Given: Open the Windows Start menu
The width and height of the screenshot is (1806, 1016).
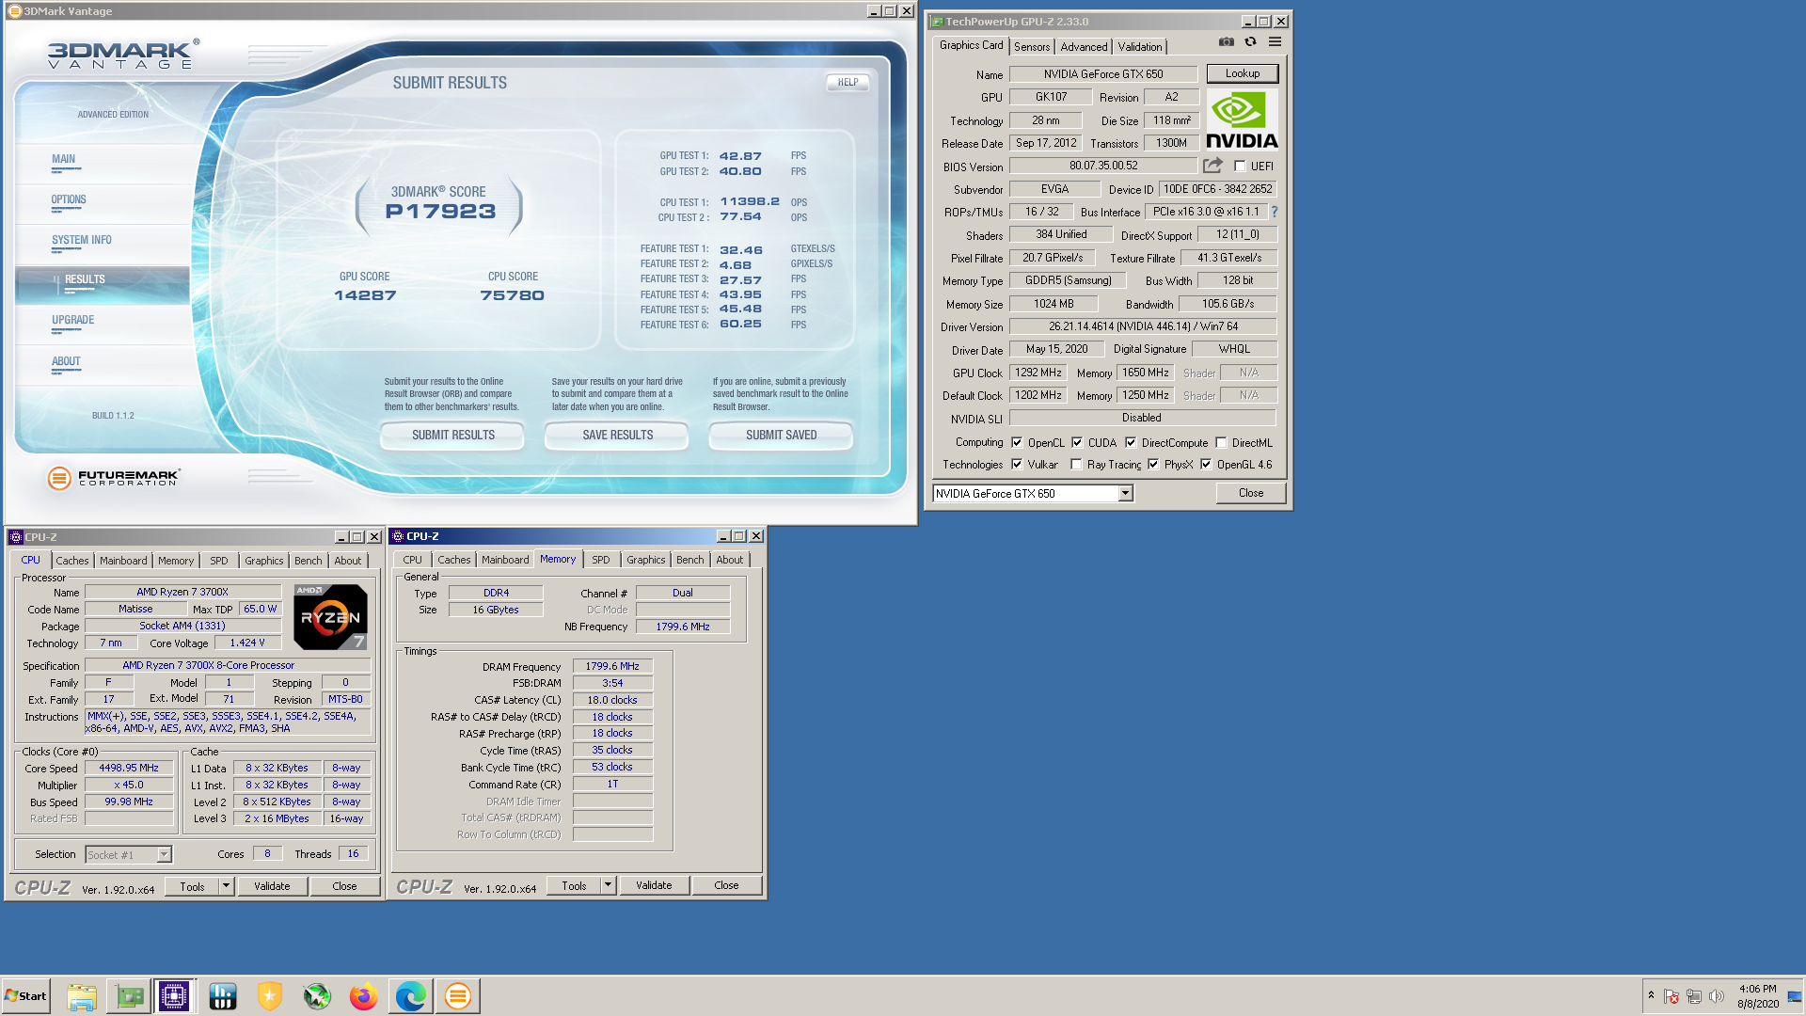Looking at the screenshot, I should 25,996.
